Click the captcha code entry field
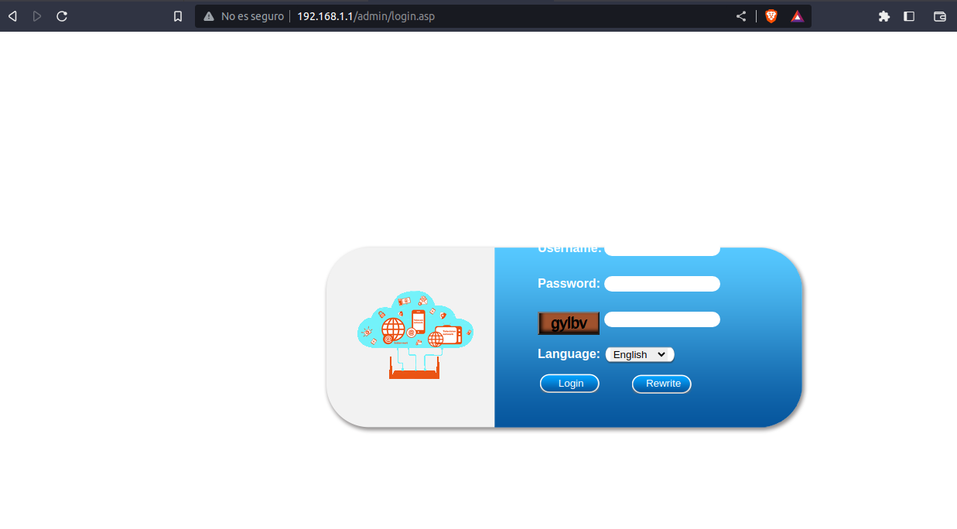The image size is (957, 529). tap(661, 319)
